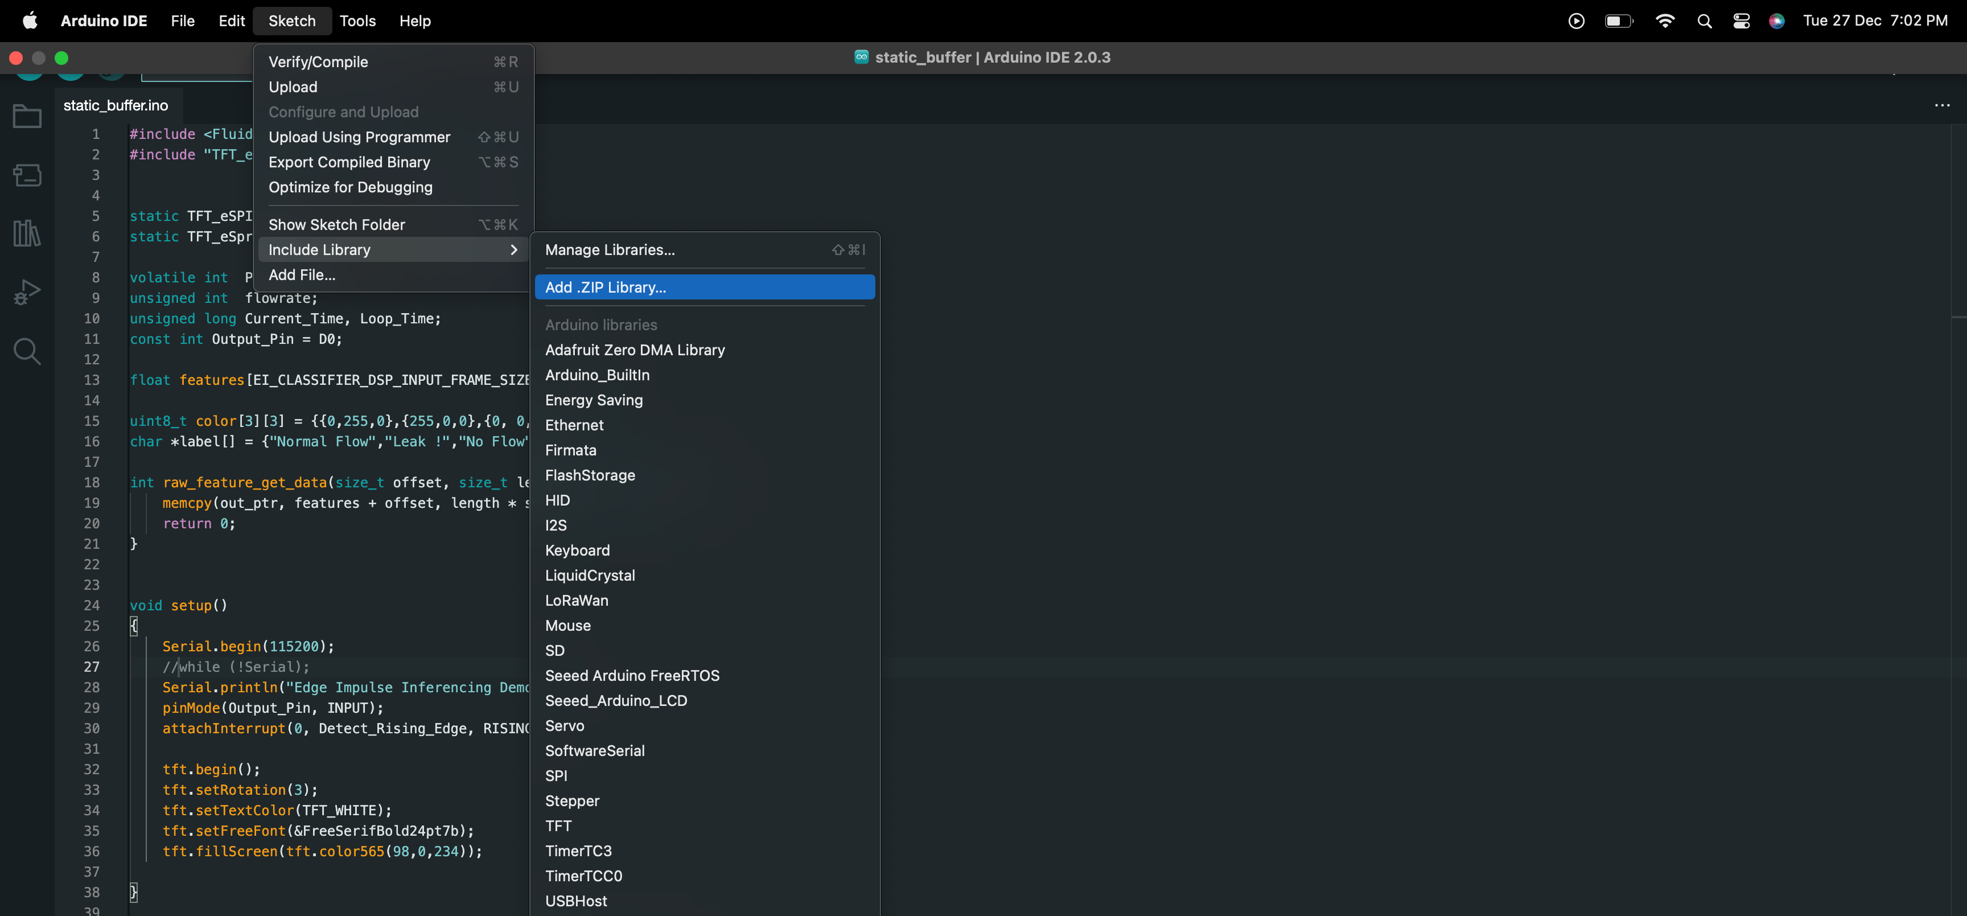This screenshot has height=916, width=1967.
Task: Include the Servo library
Action: (x=705, y=726)
